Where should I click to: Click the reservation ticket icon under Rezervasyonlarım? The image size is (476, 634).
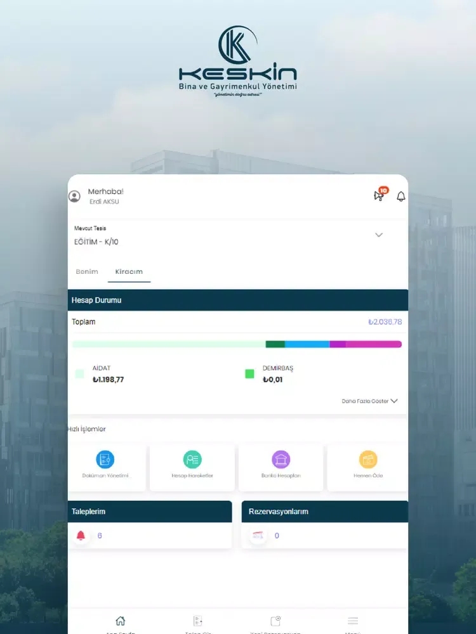point(258,536)
